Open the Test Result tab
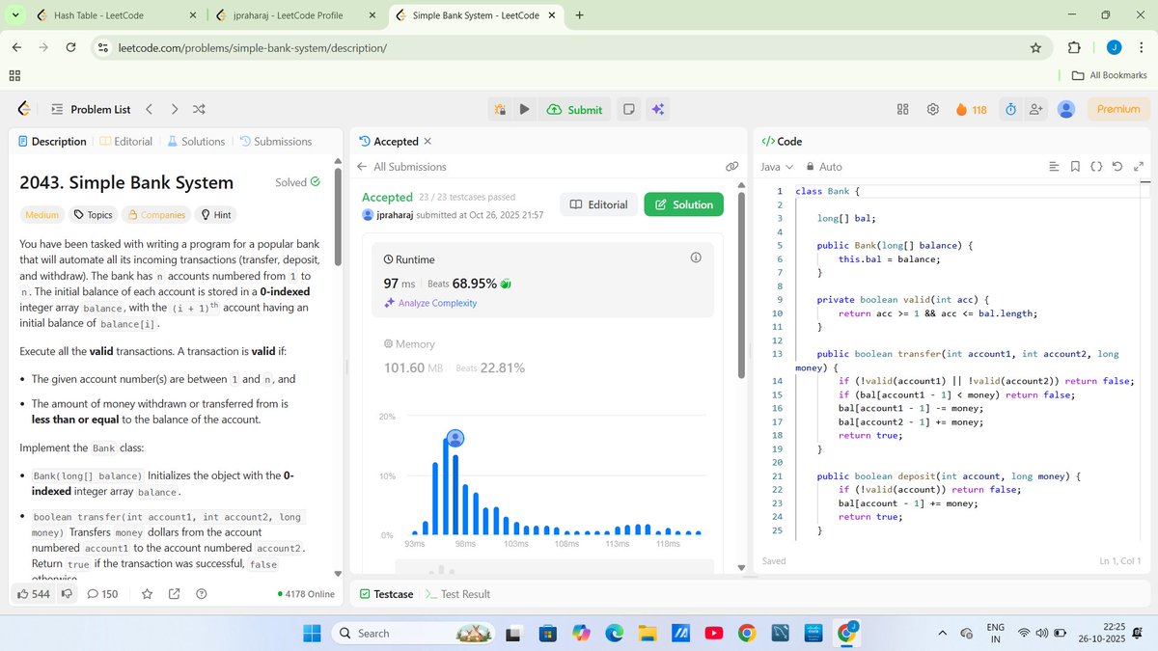1158x651 pixels. coord(457,594)
